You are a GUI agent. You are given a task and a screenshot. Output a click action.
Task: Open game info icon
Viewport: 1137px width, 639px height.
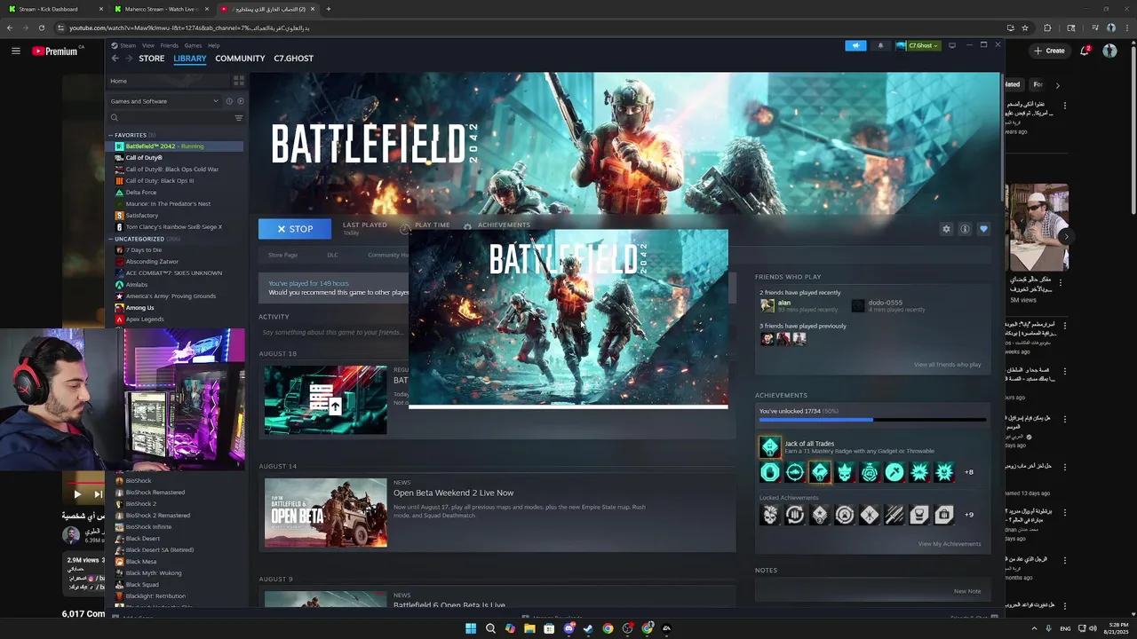coord(965,229)
